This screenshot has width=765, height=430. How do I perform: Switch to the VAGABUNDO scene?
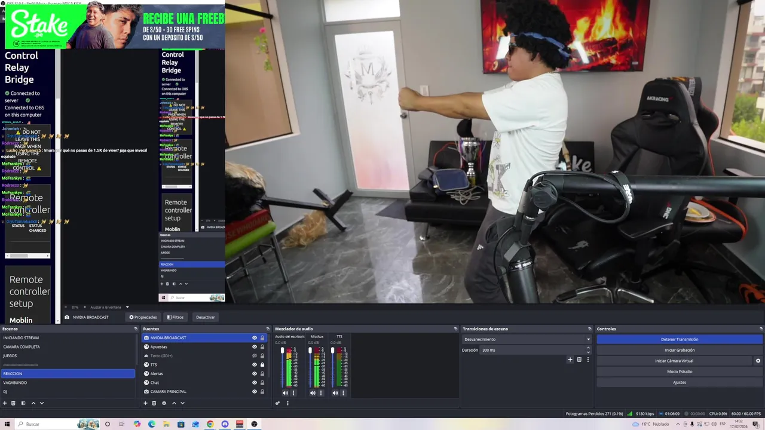[x=68, y=383]
